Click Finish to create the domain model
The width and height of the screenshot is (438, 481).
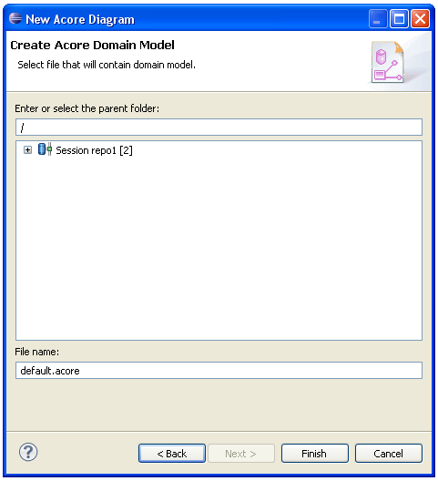click(x=315, y=453)
